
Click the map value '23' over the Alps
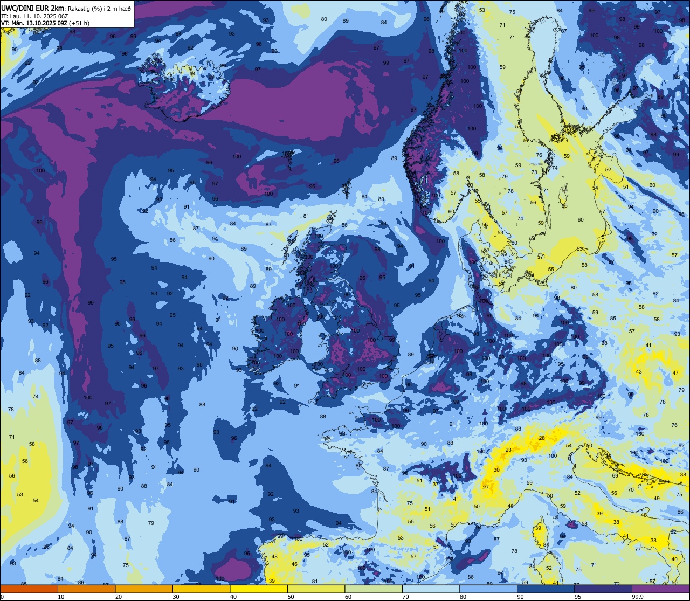coord(508,450)
